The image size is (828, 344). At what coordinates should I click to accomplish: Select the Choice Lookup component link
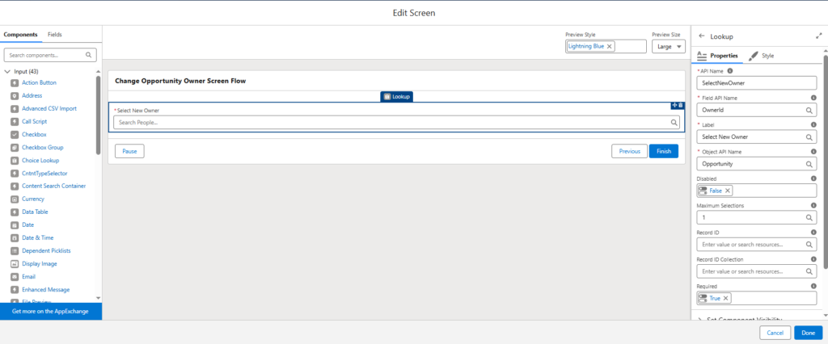coord(40,161)
